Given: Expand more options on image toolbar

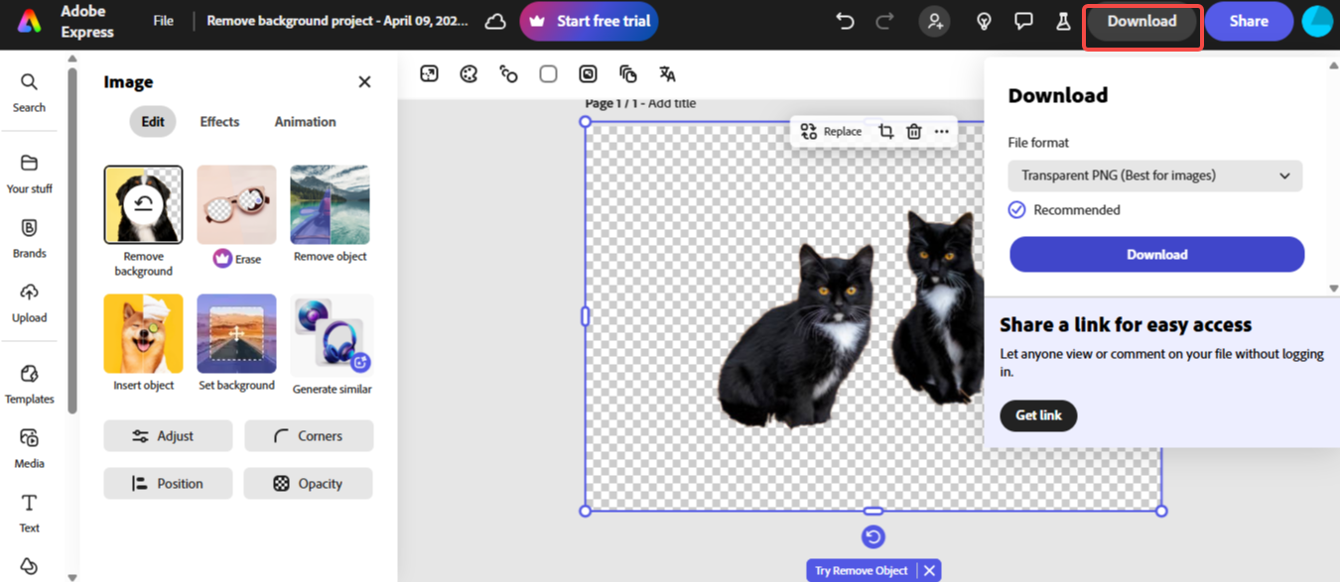Looking at the screenshot, I should tap(941, 131).
